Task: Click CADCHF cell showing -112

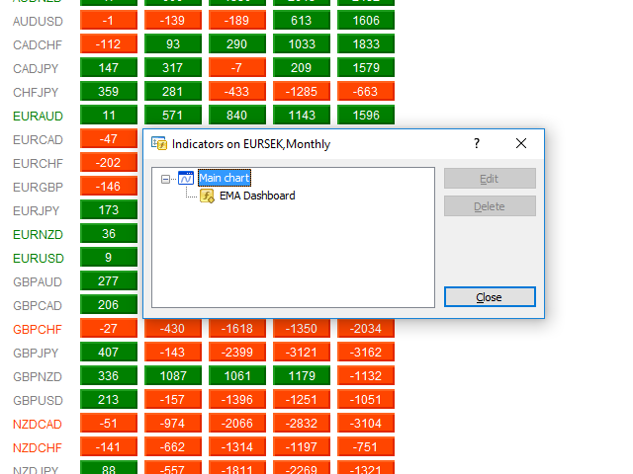Action: [109, 44]
